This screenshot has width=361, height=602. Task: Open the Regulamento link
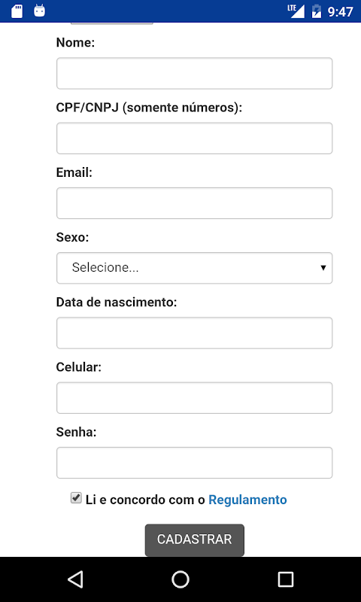[247, 500]
